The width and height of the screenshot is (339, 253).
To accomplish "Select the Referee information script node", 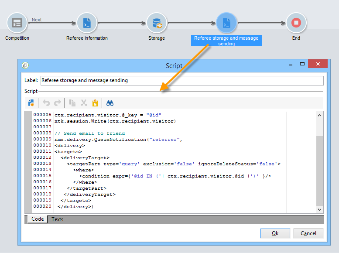I will (87, 23).
